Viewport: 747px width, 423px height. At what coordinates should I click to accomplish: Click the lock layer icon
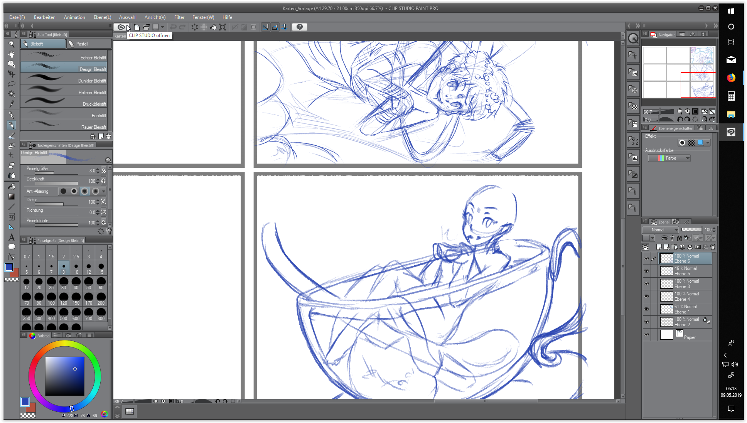point(680,238)
